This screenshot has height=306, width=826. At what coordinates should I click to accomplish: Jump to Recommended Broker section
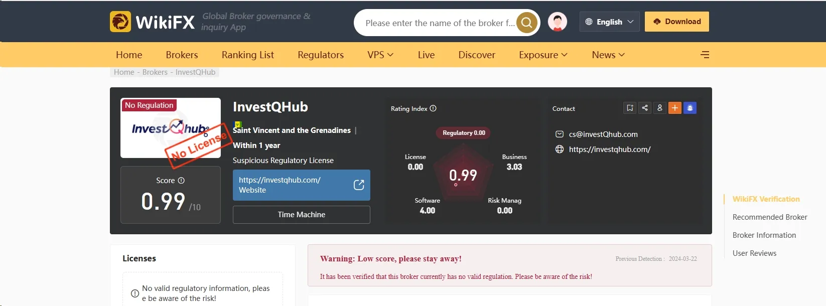pyautogui.click(x=770, y=217)
